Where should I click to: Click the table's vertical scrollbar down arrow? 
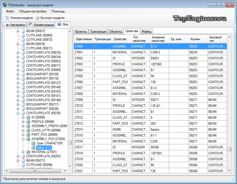pos(230,171)
